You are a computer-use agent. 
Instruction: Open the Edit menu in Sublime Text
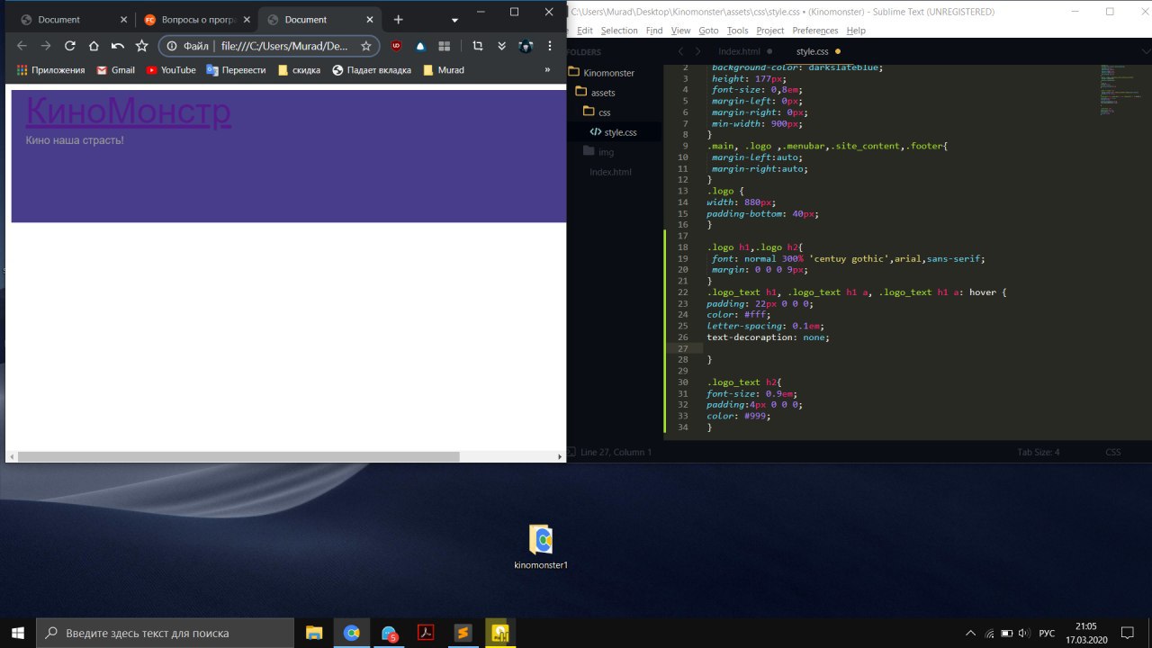[585, 31]
